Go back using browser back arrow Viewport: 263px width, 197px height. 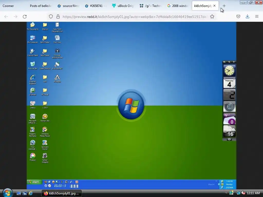[6, 17]
